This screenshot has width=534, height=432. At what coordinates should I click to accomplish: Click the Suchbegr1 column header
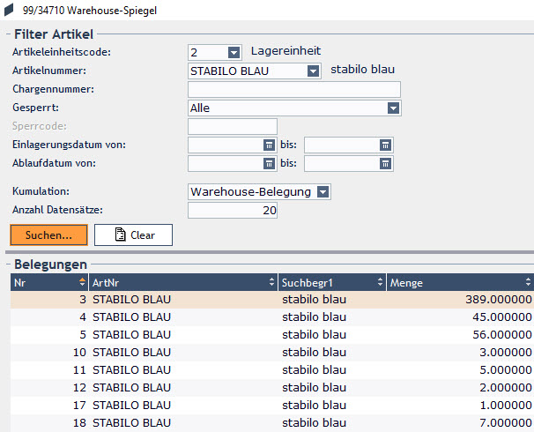pos(332,282)
